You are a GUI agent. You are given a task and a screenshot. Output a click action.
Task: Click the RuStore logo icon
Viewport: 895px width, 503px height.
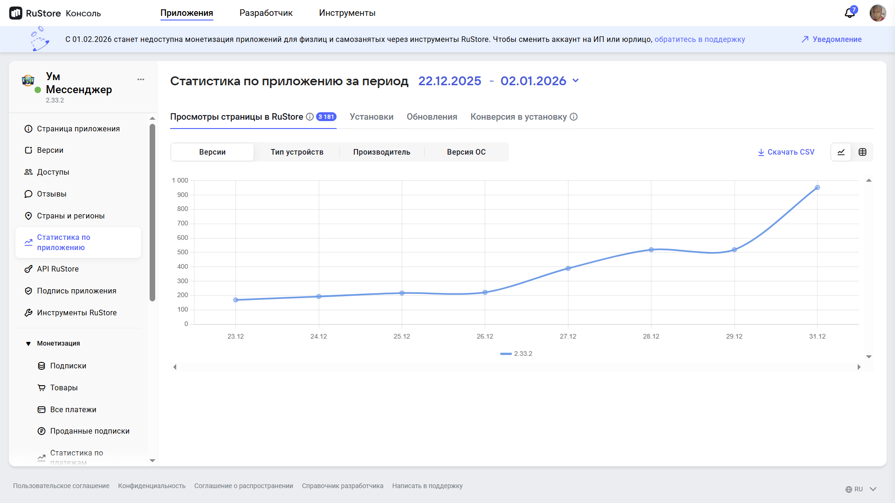(16, 13)
